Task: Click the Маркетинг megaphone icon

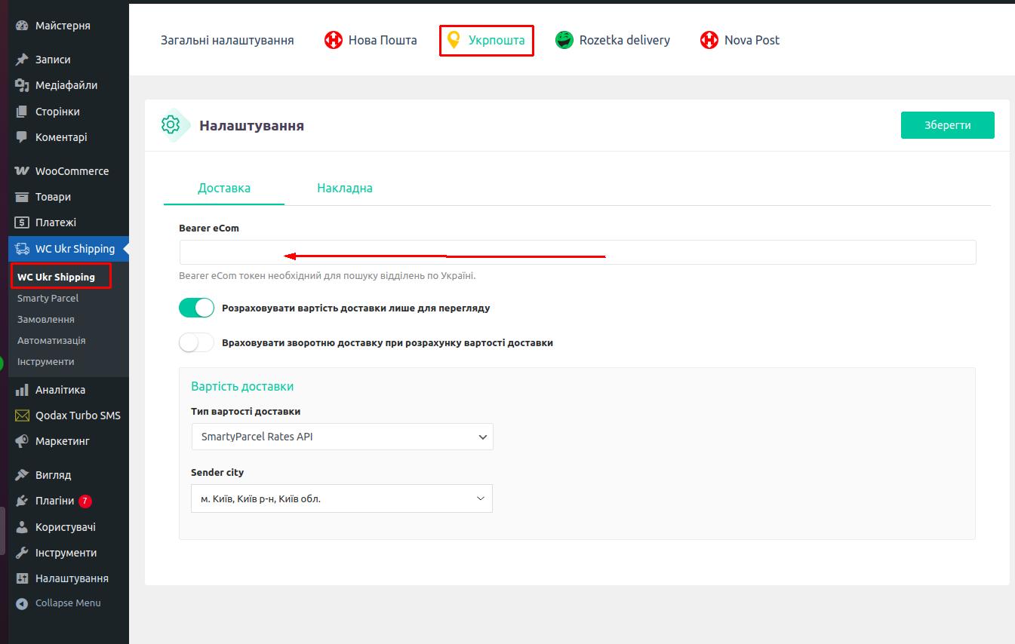Action: [x=22, y=441]
